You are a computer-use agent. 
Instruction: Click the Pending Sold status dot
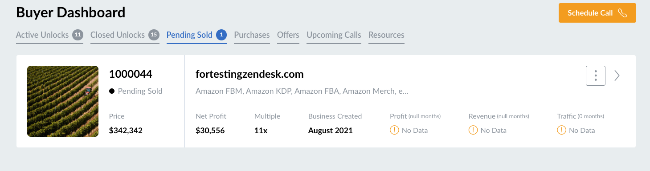point(112,91)
